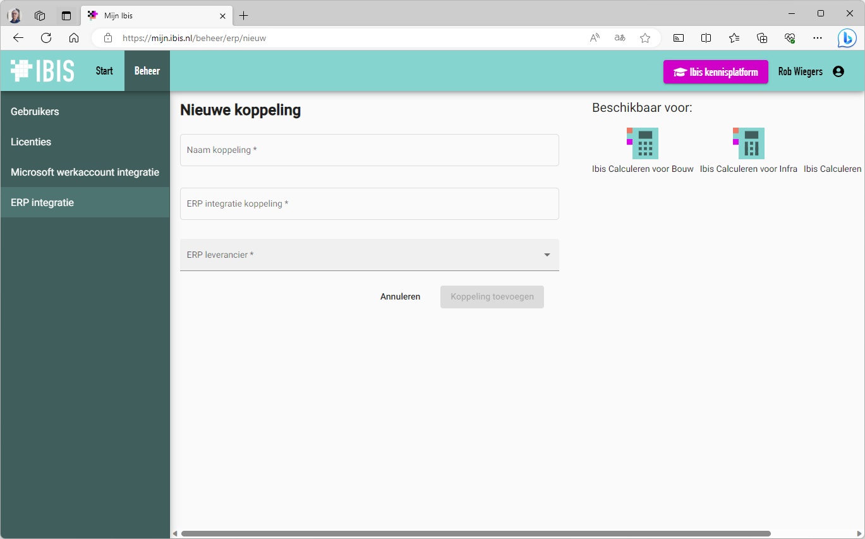Click the browser address bar URL

pos(195,38)
